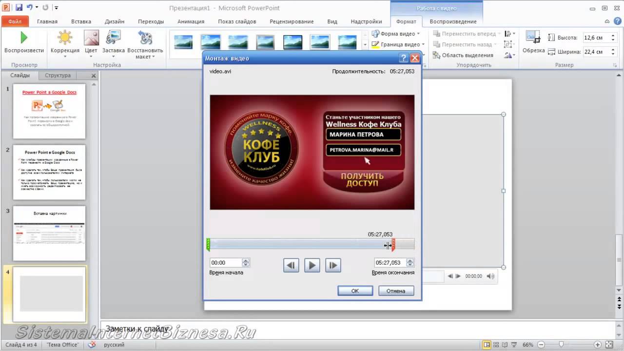Switch to the Вставка tab

(x=81, y=21)
